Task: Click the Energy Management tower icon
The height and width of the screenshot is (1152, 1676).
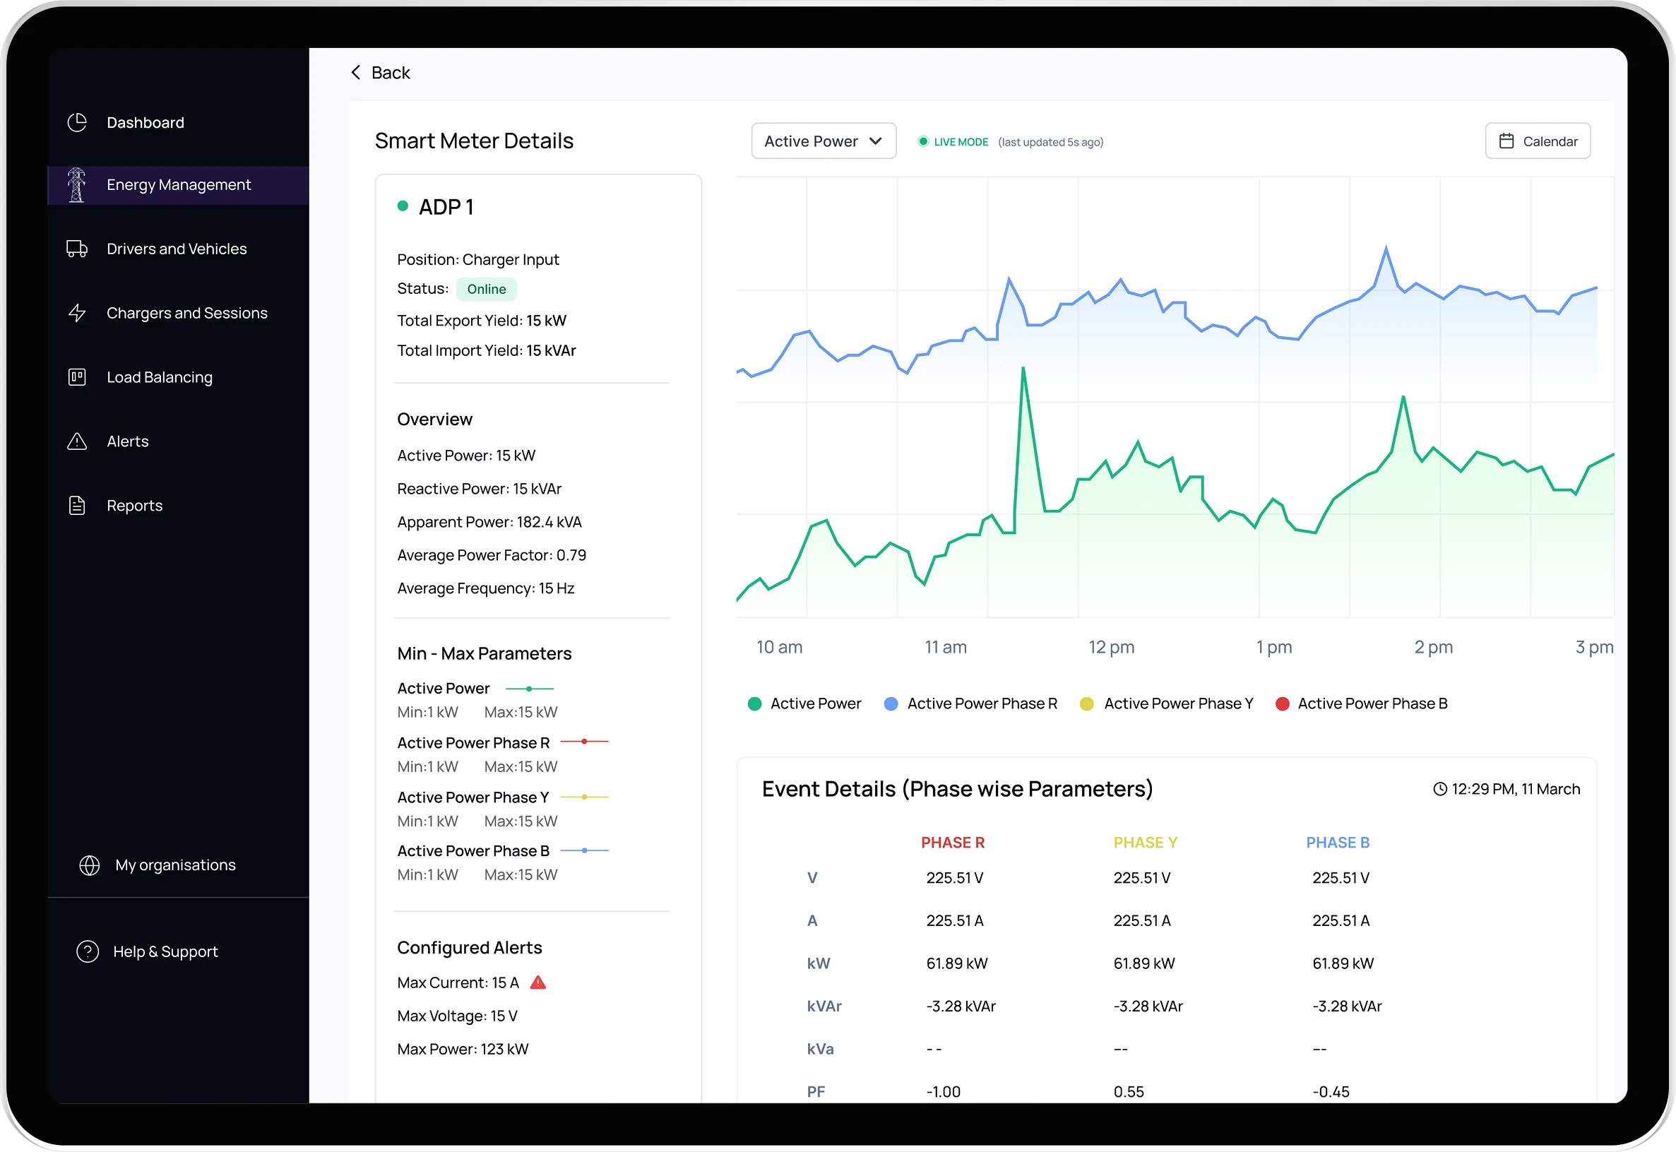Action: pos(76,185)
